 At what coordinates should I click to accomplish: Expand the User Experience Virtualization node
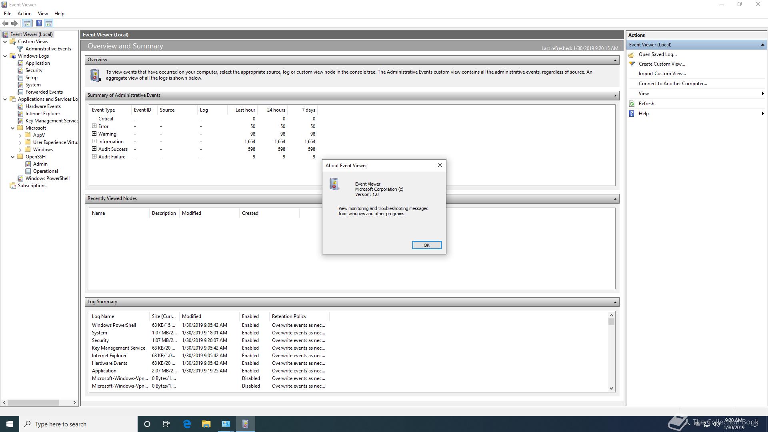[x=20, y=142]
